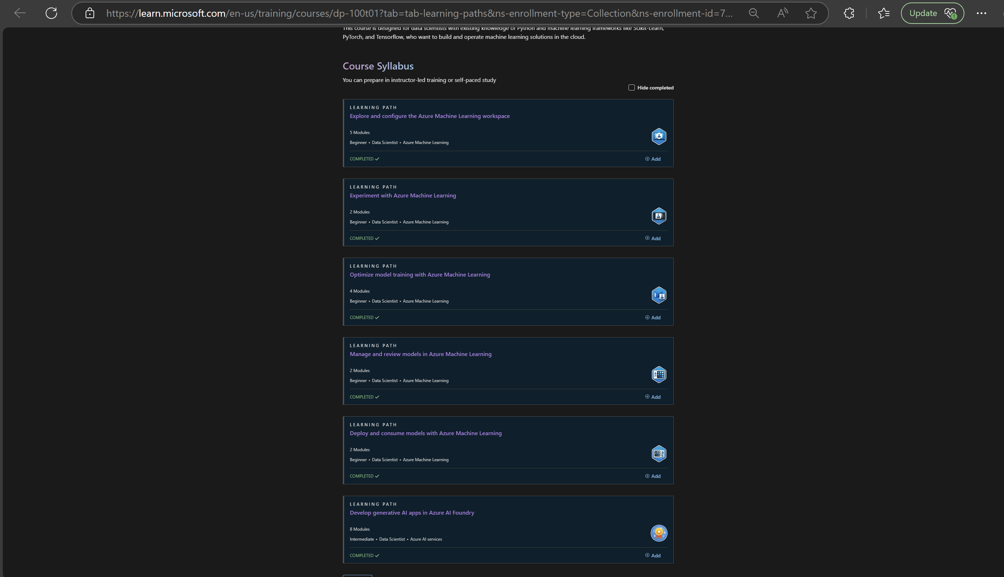
Task: Click the Manage and review models badge icon
Action: click(658, 374)
